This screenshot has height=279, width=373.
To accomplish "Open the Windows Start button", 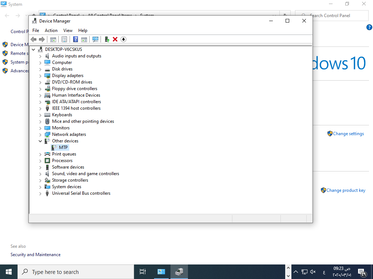I will (x=9, y=272).
